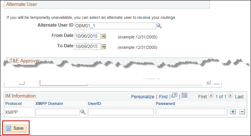Delete the XMPP IM Information row
251x136 pixels.
(x=242, y=112)
